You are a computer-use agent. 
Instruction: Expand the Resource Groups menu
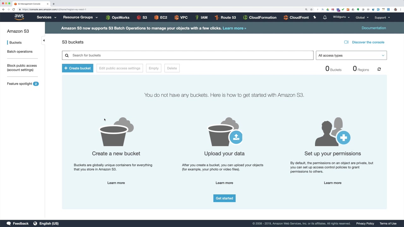coord(80,17)
